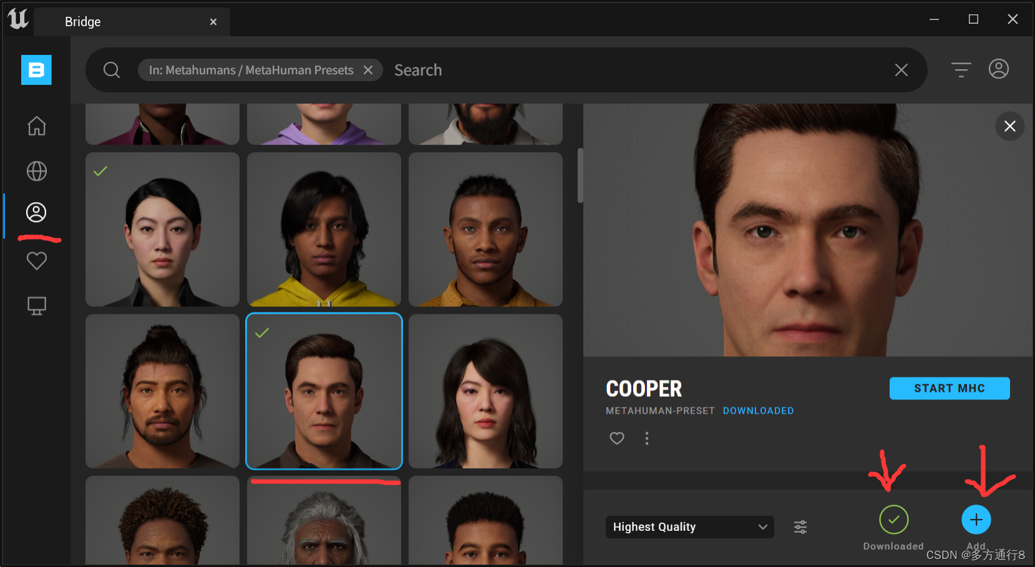Select the Bridge tab

coord(132,22)
